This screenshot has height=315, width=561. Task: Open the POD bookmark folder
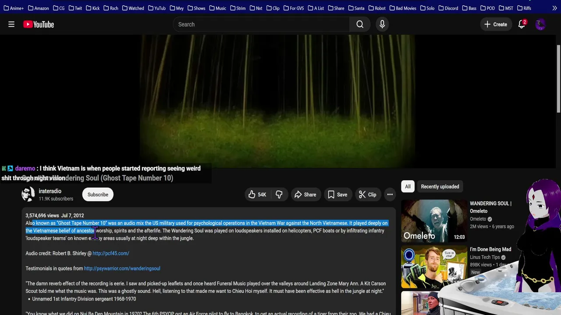coord(487,8)
